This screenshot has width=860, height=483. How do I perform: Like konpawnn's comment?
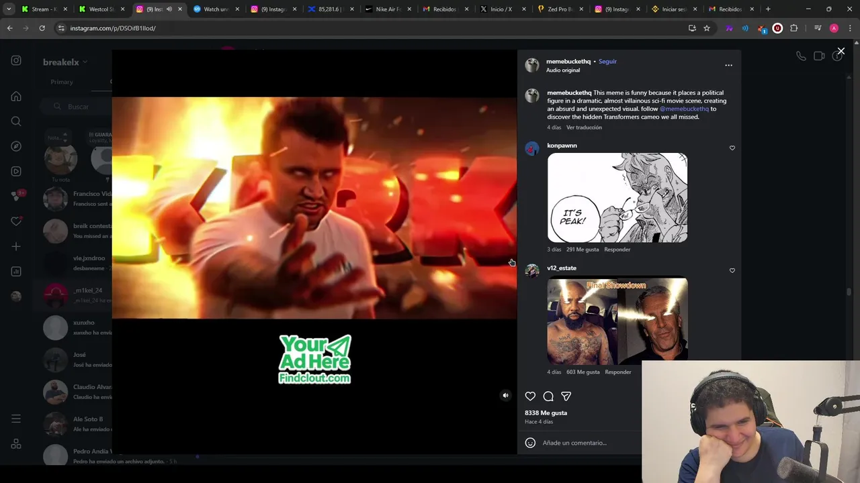point(732,148)
